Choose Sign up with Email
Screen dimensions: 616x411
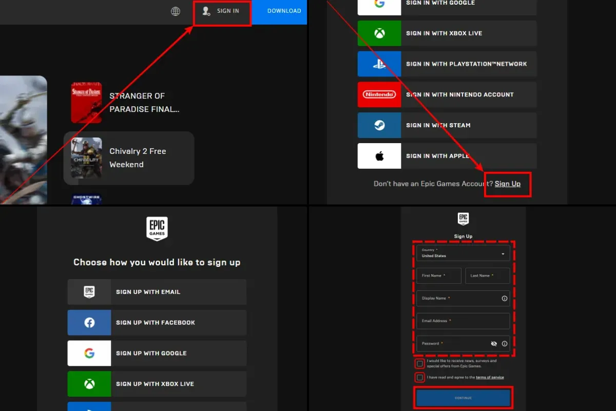(x=157, y=292)
